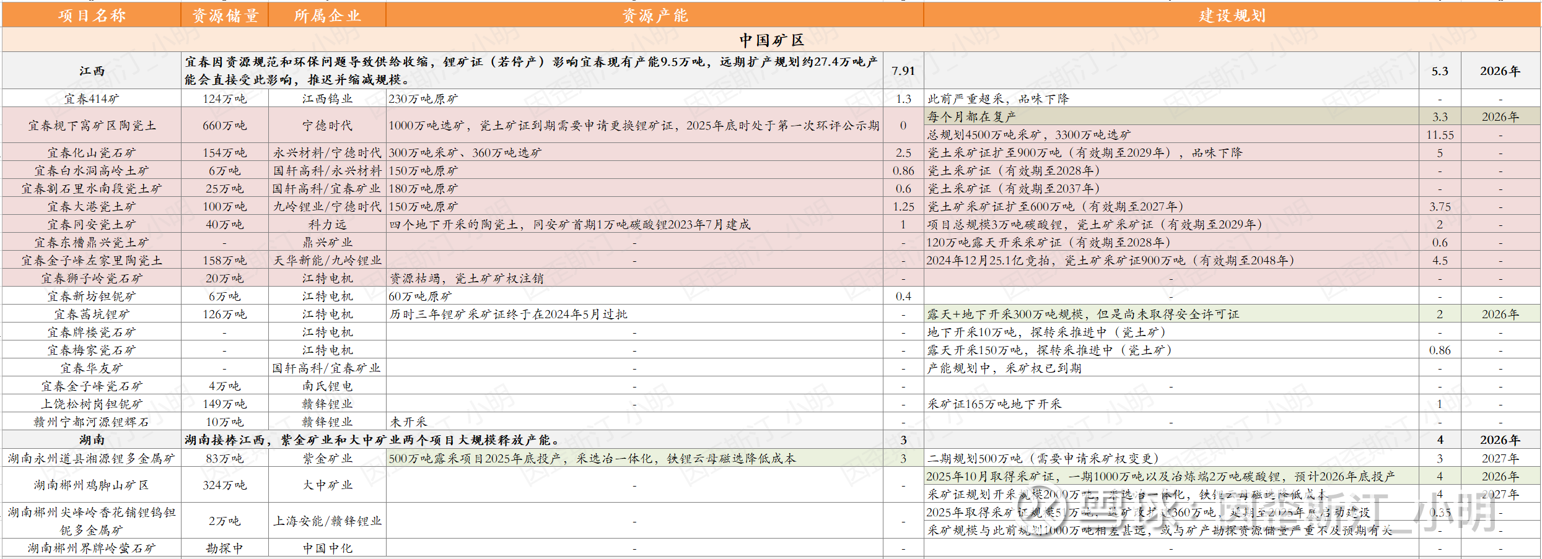1542x559 pixels.
Task: Select the 宜春东槽鼎兴瓷土矿 cell
Action: [92, 242]
